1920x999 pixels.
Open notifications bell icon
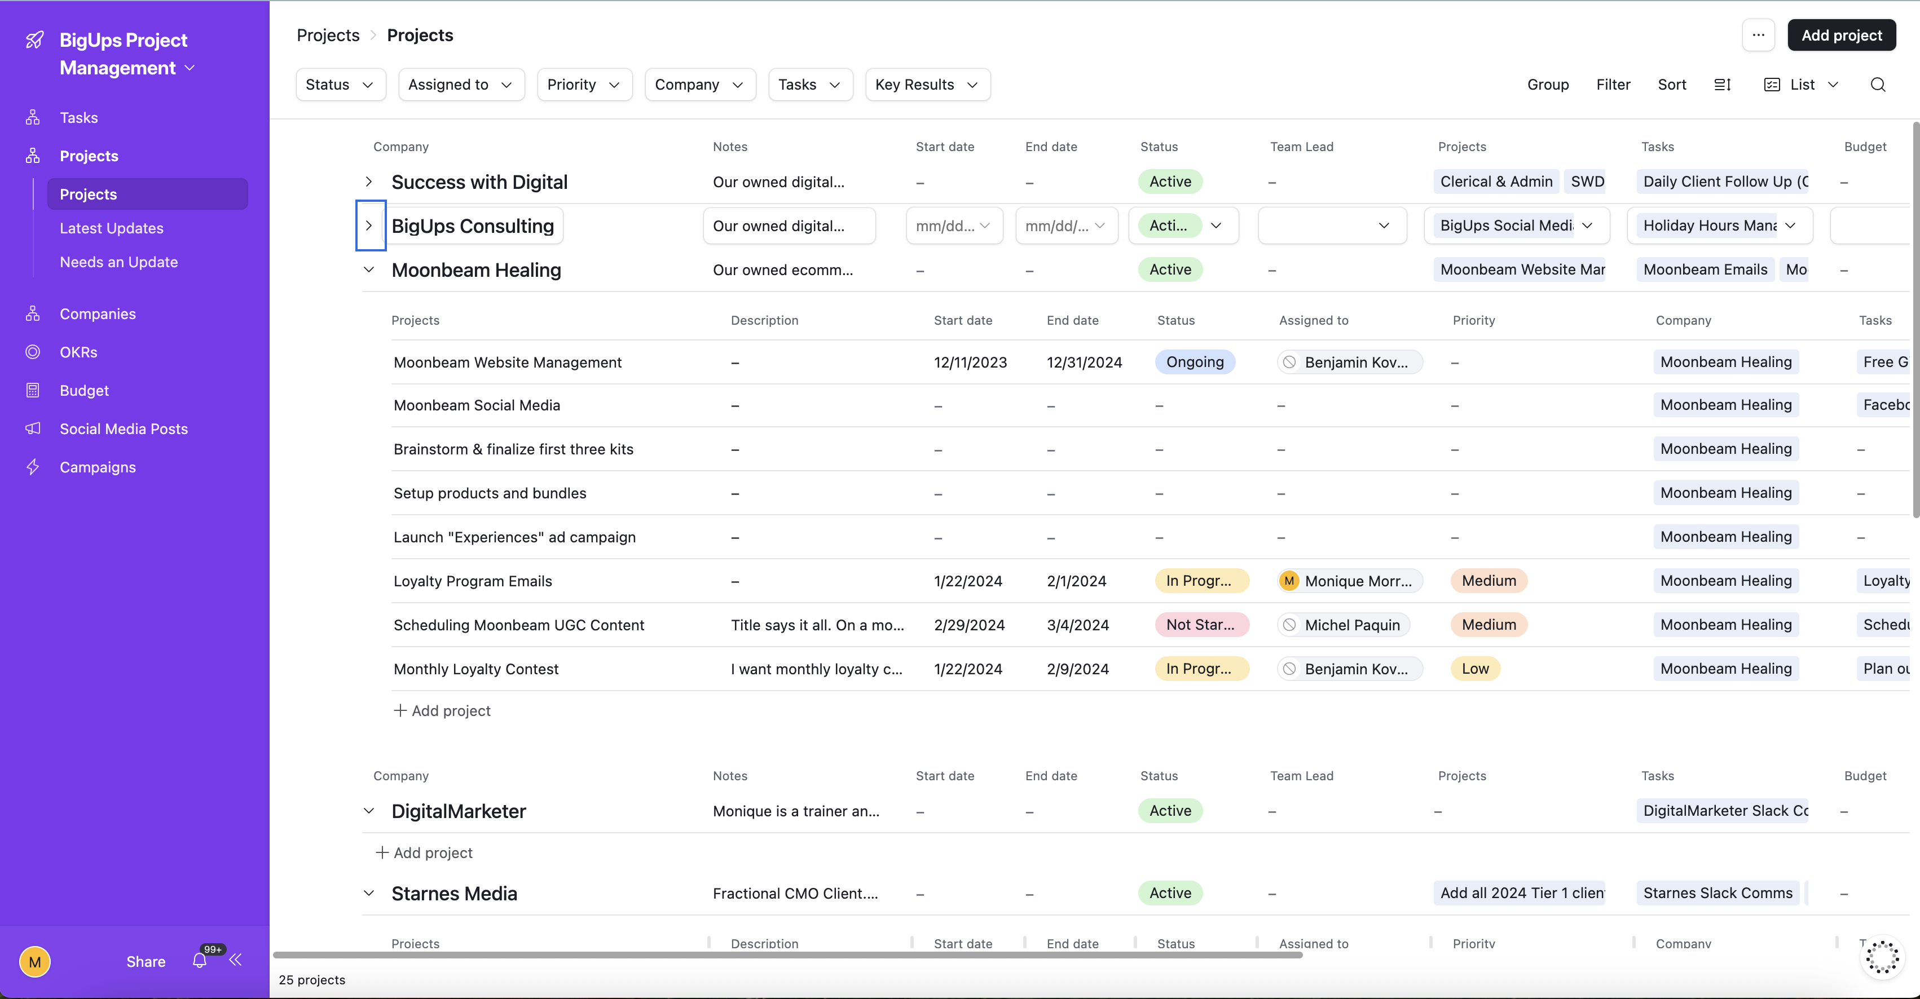199,961
